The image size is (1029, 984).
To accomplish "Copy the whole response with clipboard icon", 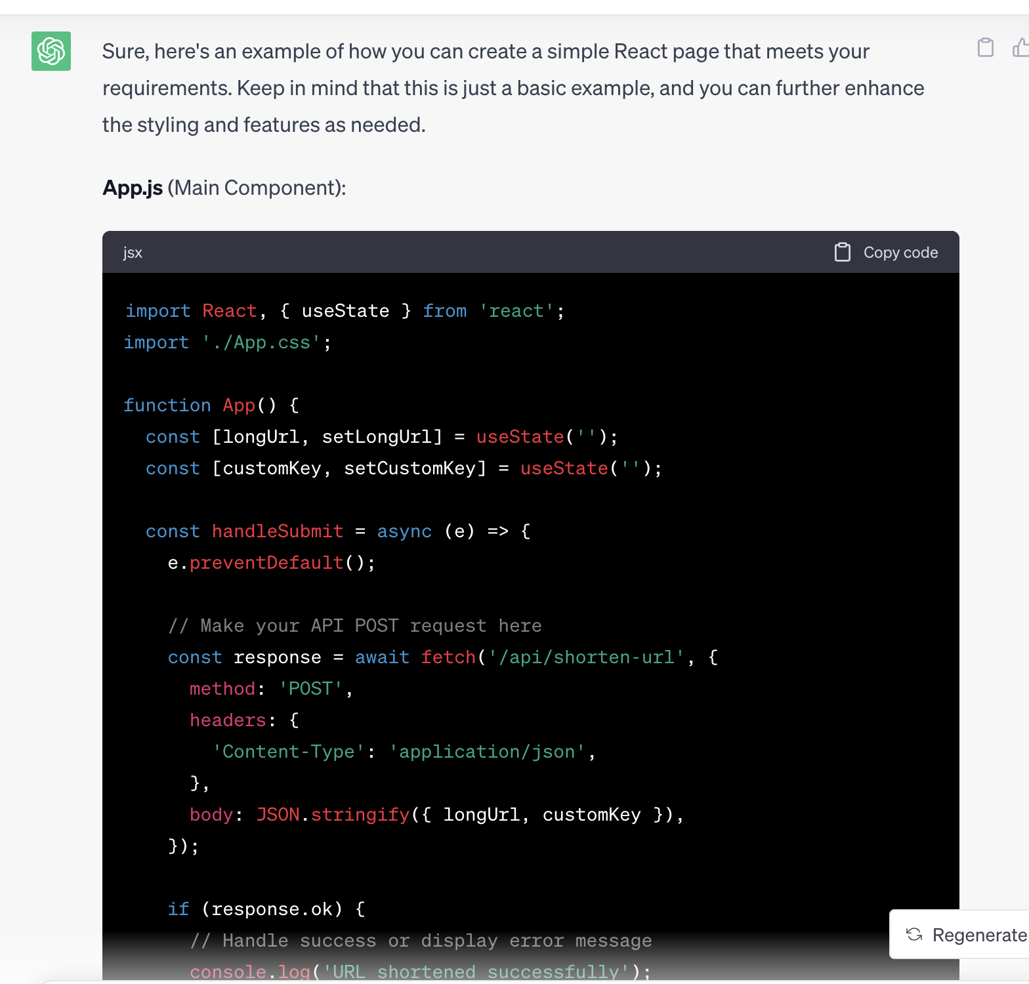I will (985, 48).
